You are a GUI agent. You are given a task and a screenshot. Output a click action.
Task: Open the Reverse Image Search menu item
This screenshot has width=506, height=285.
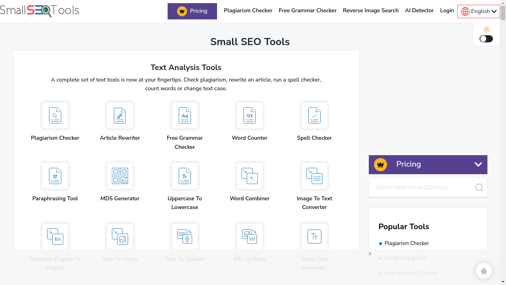(x=370, y=11)
